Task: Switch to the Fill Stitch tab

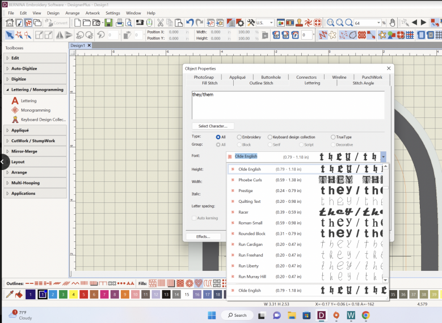Action: (209, 83)
